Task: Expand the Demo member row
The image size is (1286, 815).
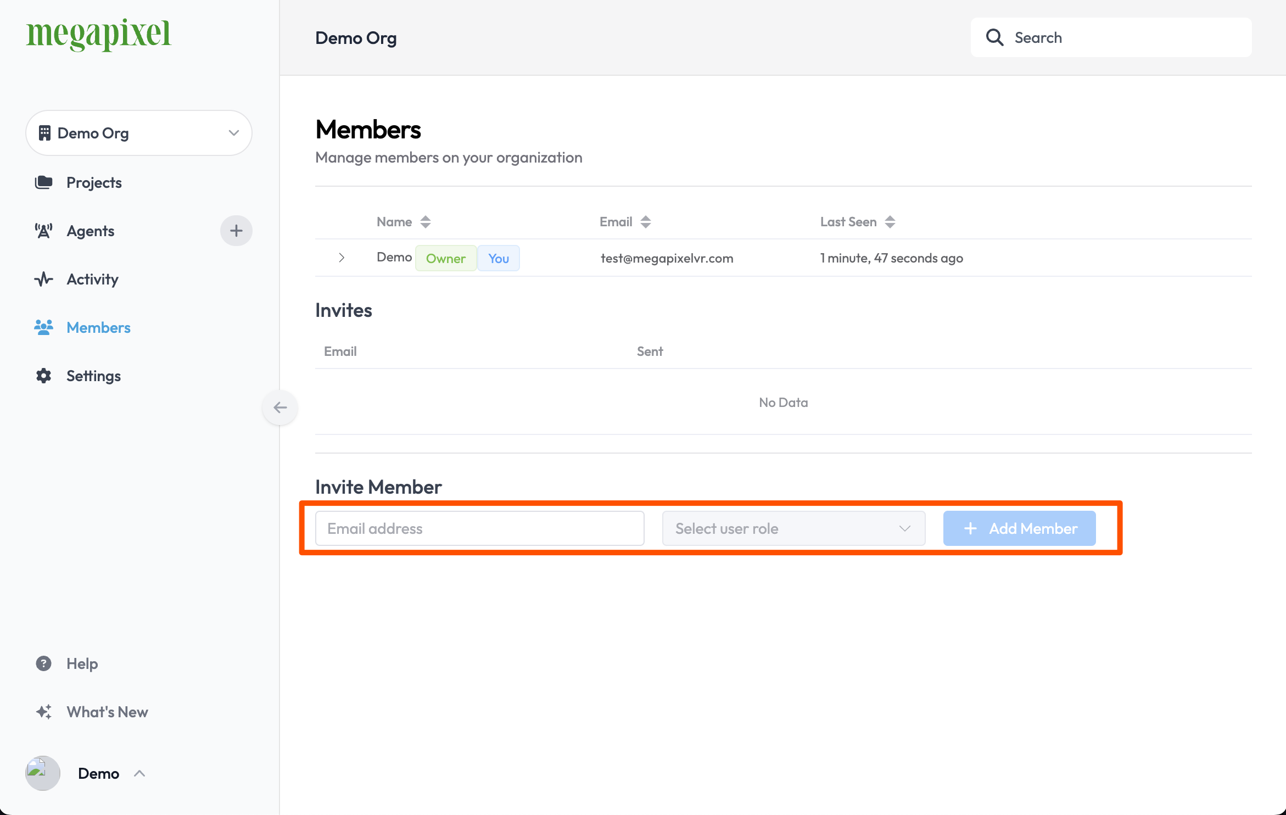Action: click(x=342, y=258)
